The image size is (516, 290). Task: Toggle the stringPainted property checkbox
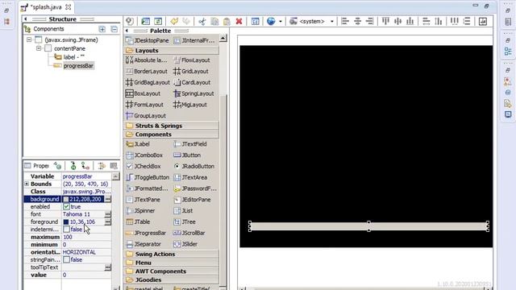(x=66, y=259)
